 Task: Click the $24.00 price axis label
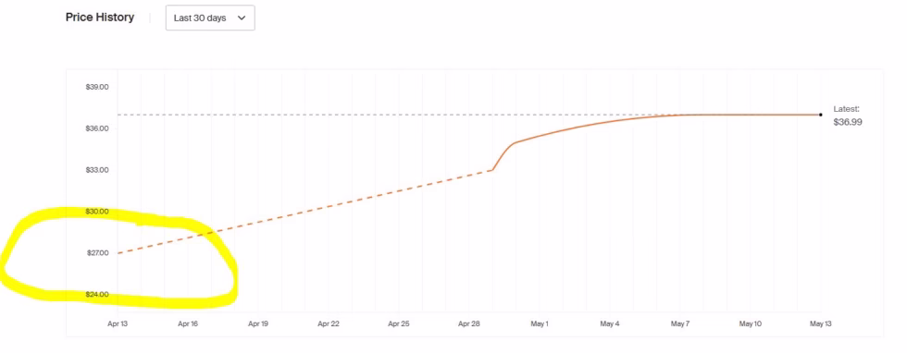(97, 295)
